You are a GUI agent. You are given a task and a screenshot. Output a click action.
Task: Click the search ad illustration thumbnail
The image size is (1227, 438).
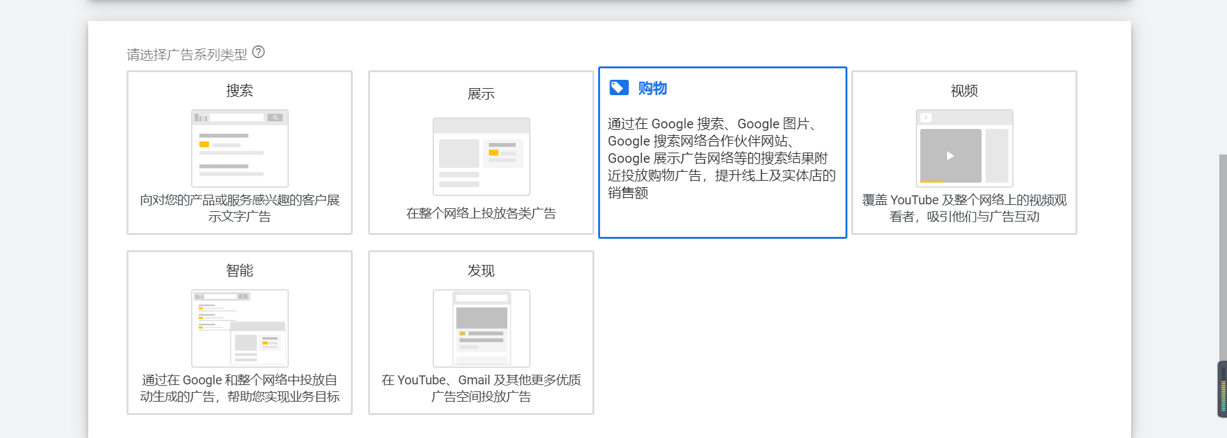pyautogui.click(x=240, y=148)
